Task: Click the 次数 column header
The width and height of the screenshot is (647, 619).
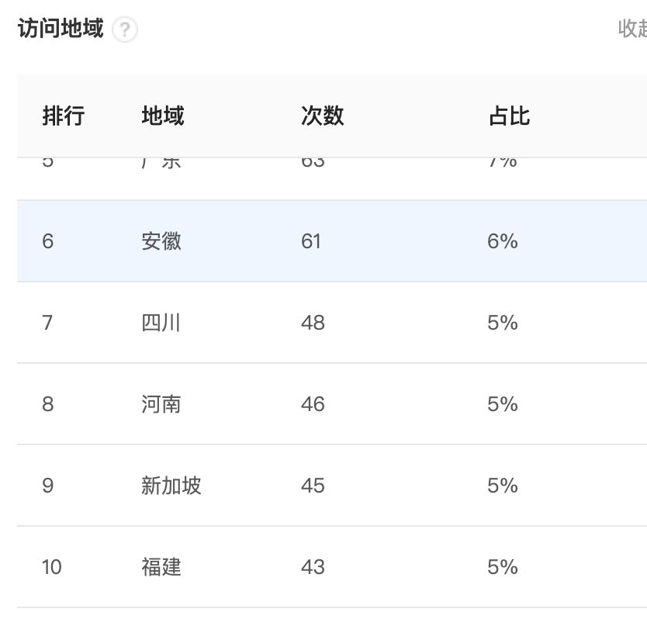Action: pos(323,116)
